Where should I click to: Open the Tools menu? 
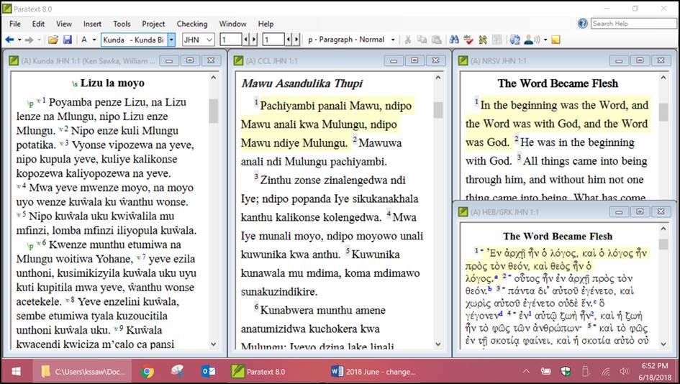coord(122,24)
